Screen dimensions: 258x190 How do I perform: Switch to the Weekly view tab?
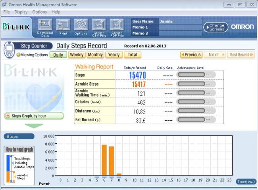(x=77, y=55)
